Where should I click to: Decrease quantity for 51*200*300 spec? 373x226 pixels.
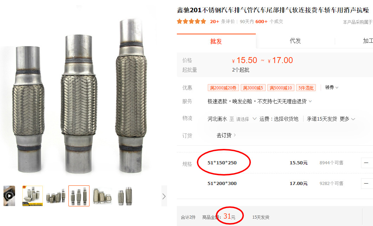[366, 184]
